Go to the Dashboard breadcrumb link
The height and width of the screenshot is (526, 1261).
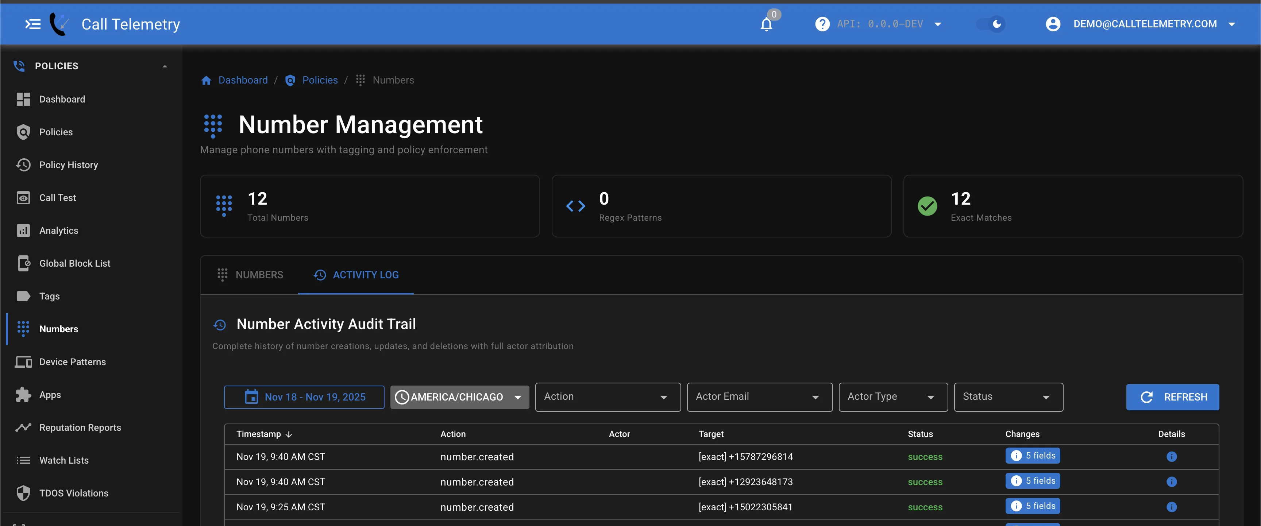click(x=243, y=80)
